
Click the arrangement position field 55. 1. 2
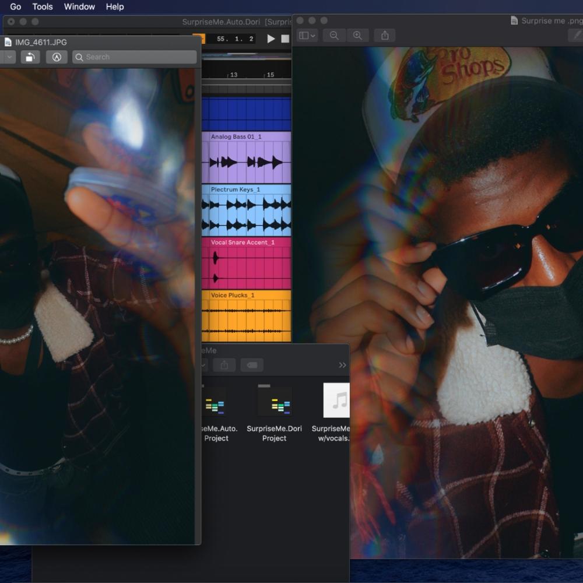(x=236, y=38)
